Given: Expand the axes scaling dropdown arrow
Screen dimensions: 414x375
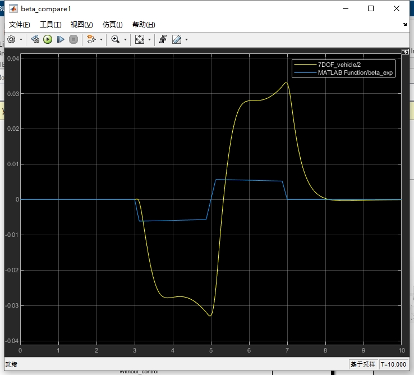Looking at the screenshot, I should tap(149, 40).
